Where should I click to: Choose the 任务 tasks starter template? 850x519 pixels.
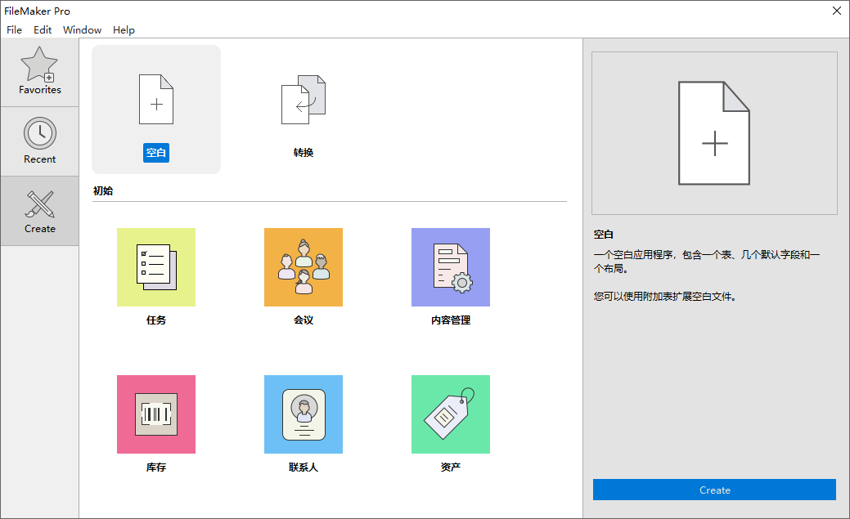(156, 267)
